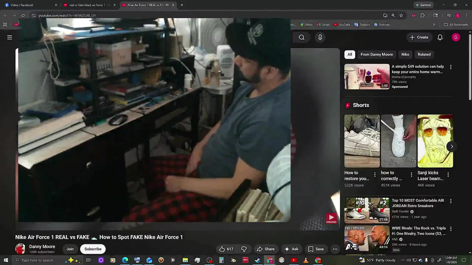This screenshot has width=472, height=265.
Task: Open options for WWE Rivals video
Action: (451, 229)
